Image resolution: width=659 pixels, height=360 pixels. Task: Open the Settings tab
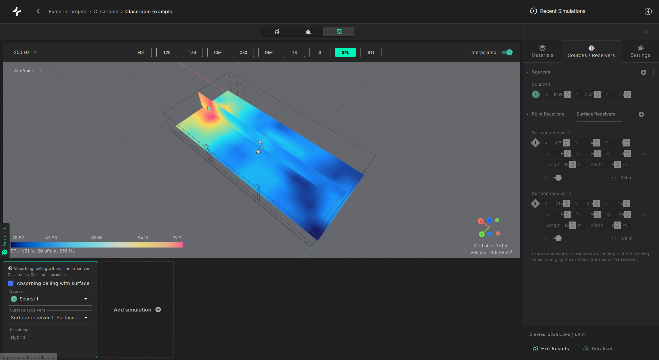(640, 51)
